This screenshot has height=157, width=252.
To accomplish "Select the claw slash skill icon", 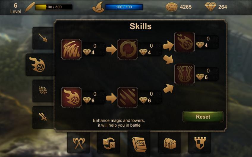I will coord(71,49).
